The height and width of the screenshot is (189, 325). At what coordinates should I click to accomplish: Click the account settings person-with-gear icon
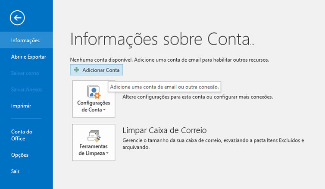(x=94, y=92)
